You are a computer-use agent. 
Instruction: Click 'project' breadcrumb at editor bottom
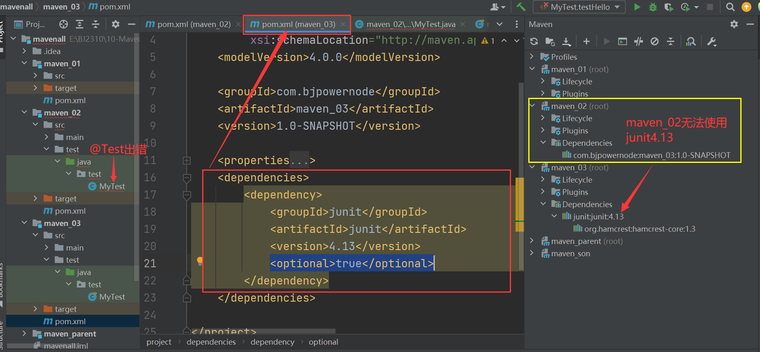point(159,342)
